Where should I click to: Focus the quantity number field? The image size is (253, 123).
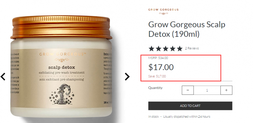point(207,90)
